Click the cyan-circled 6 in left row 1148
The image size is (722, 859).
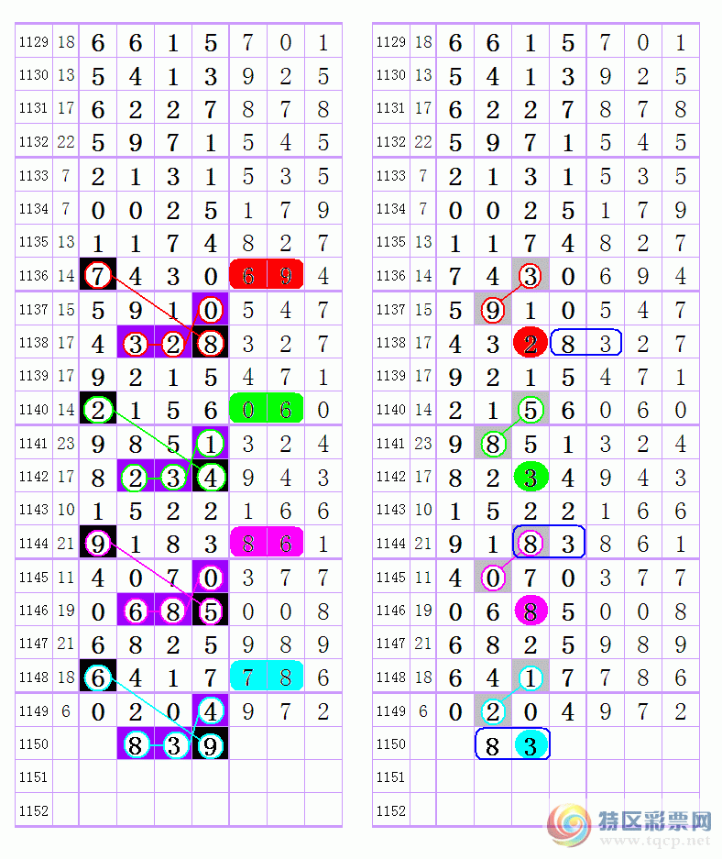[x=98, y=677]
